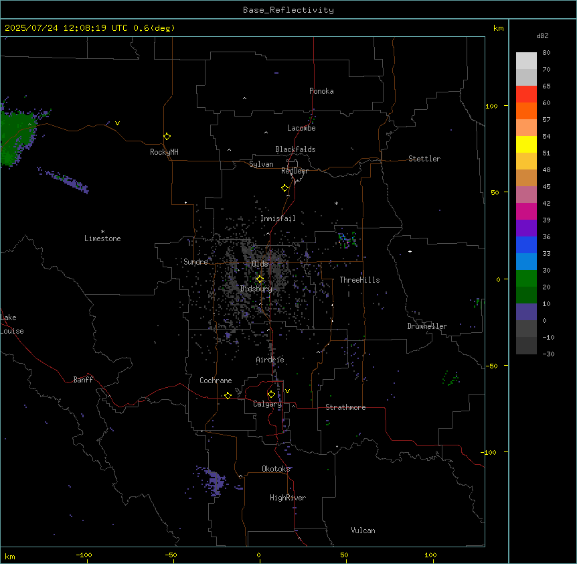Click the white plus marker west of Drumheller
The image size is (577, 564).
pos(410,251)
